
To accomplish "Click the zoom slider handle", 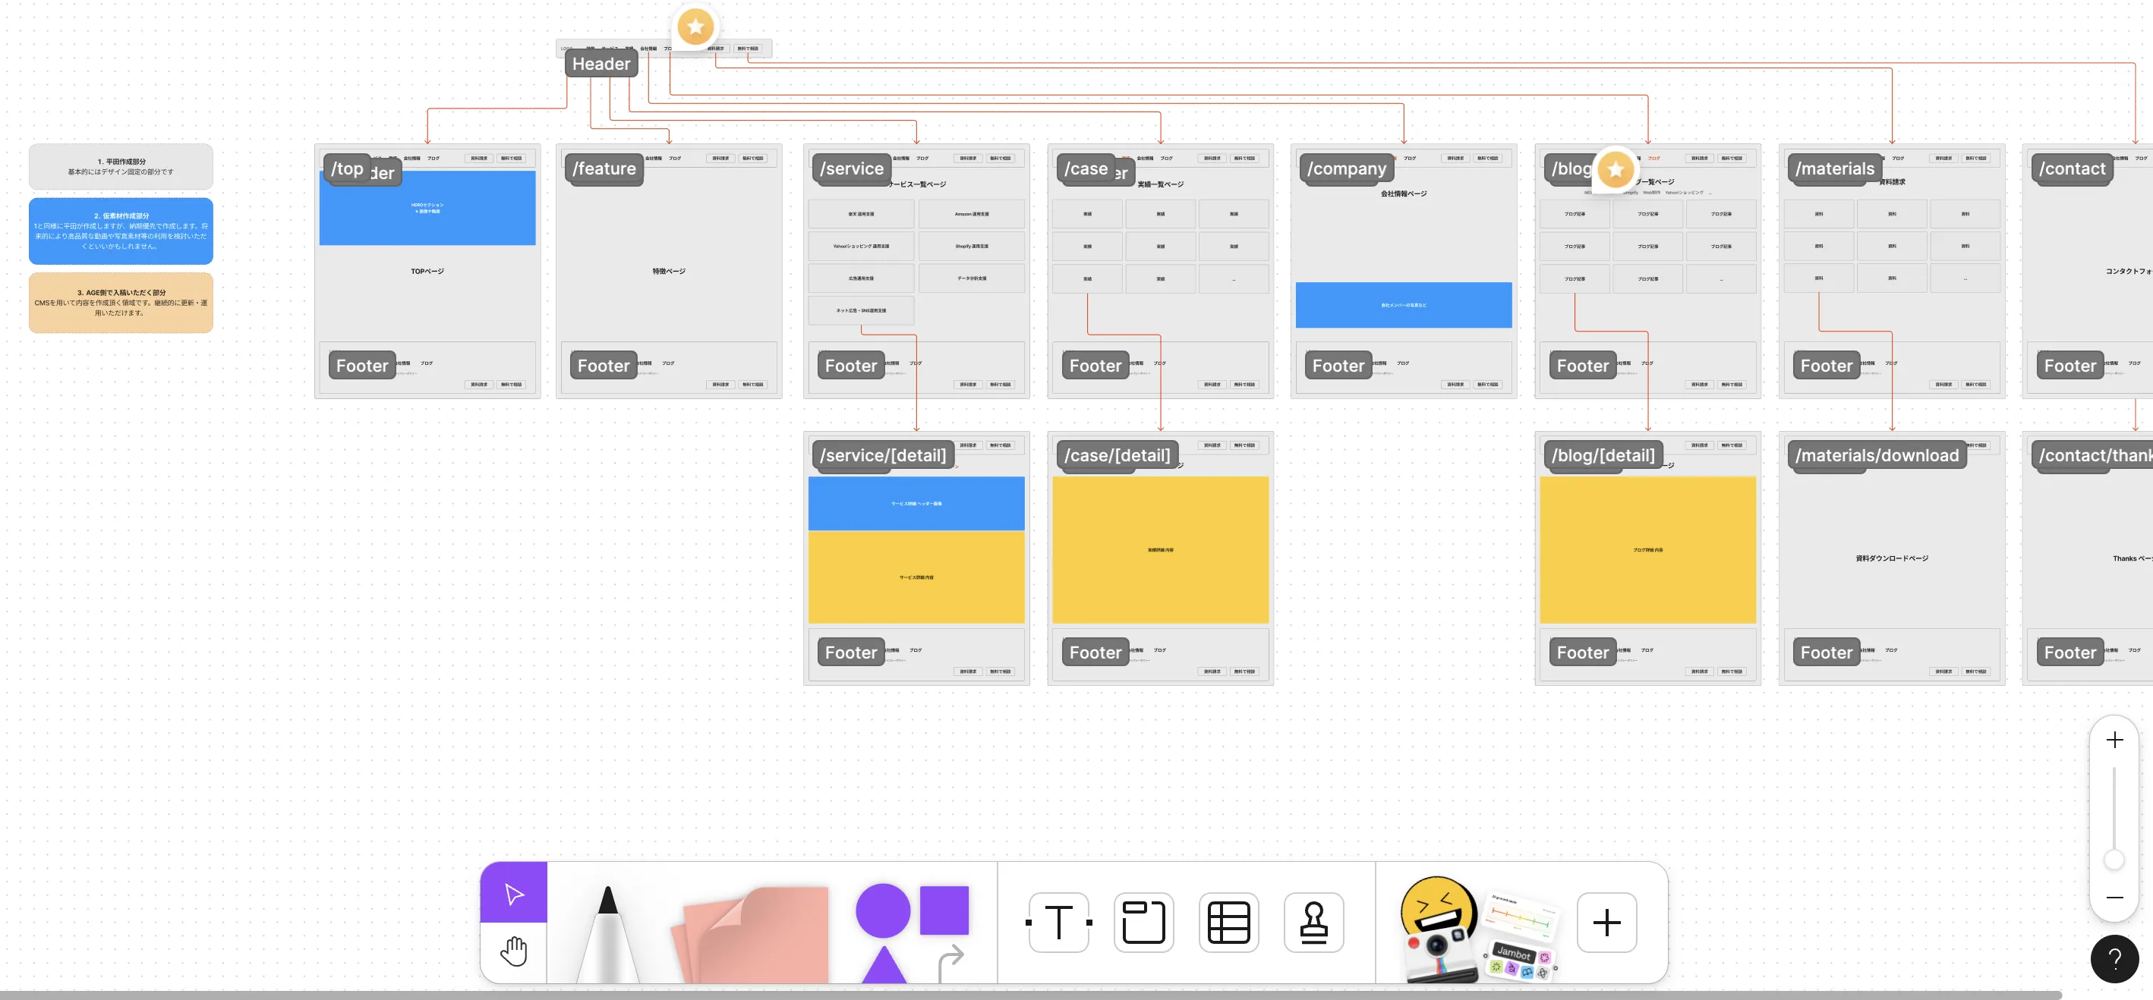I will click(2114, 860).
